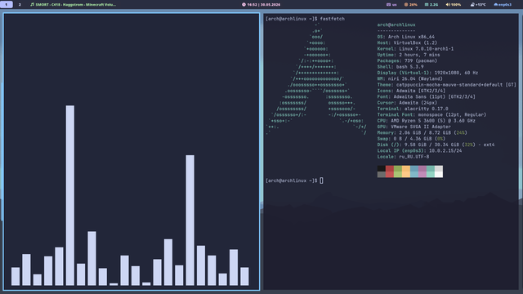Click the 'Host: VirtualBox (1.2)' line
523x294 pixels.
click(407, 42)
